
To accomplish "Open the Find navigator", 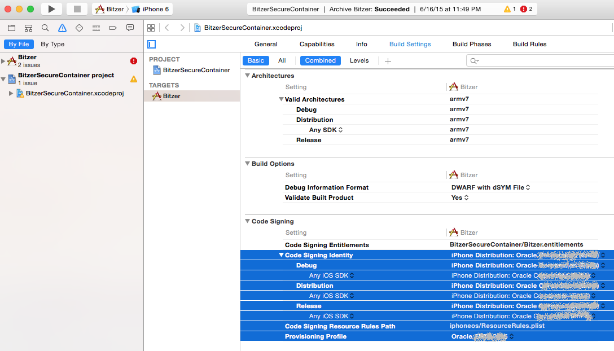I will (x=45, y=27).
